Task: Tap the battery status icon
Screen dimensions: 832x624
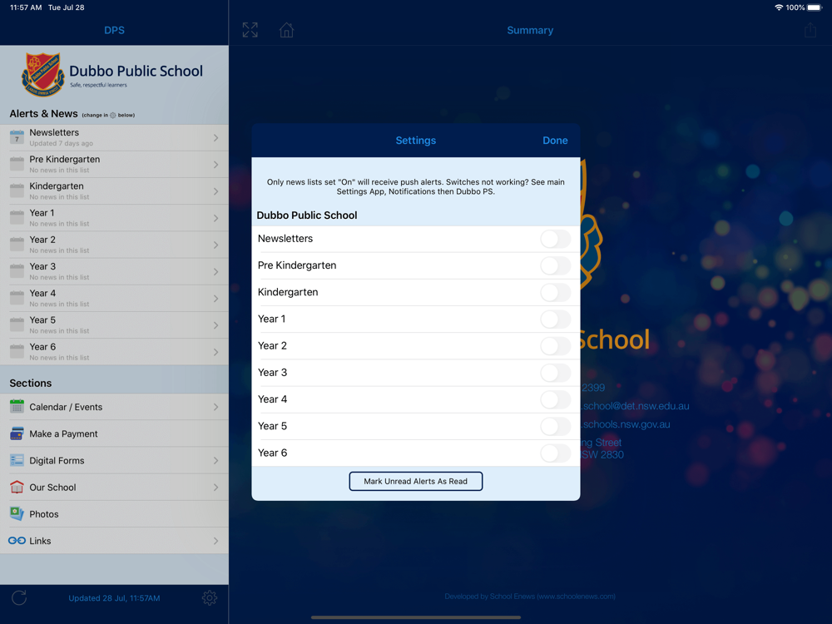Action: (815, 7)
